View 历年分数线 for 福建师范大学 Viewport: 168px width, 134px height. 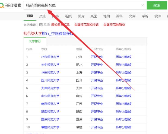[x=123, y=127]
